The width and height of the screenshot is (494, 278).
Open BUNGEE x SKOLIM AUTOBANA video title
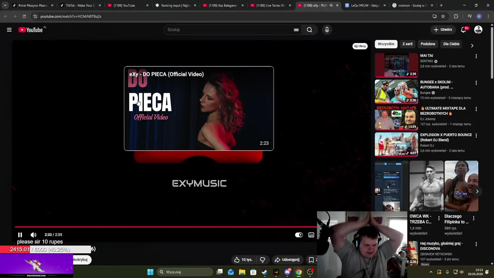tap(436, 85)
